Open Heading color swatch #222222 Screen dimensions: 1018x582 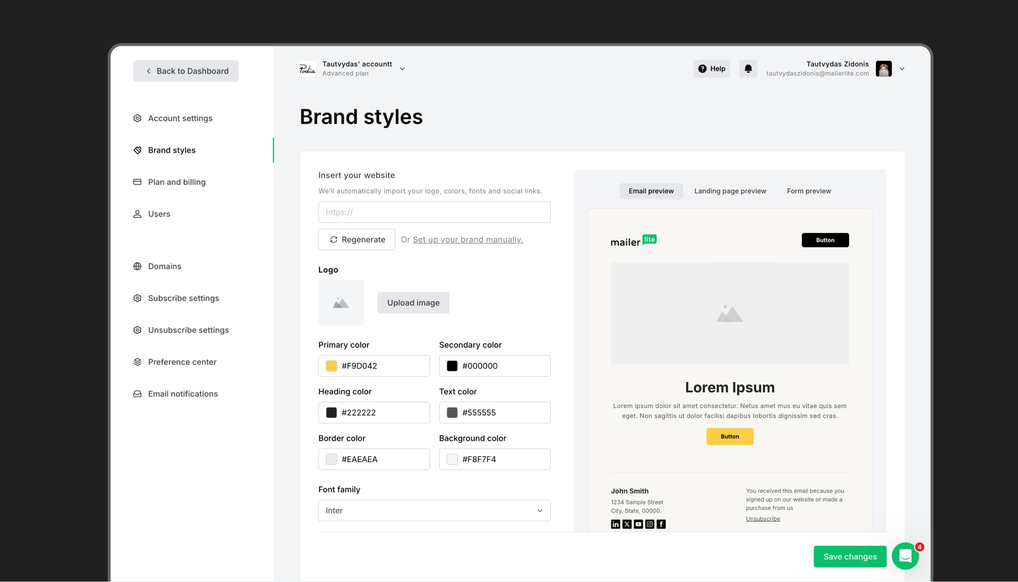[x=331, y=413]
